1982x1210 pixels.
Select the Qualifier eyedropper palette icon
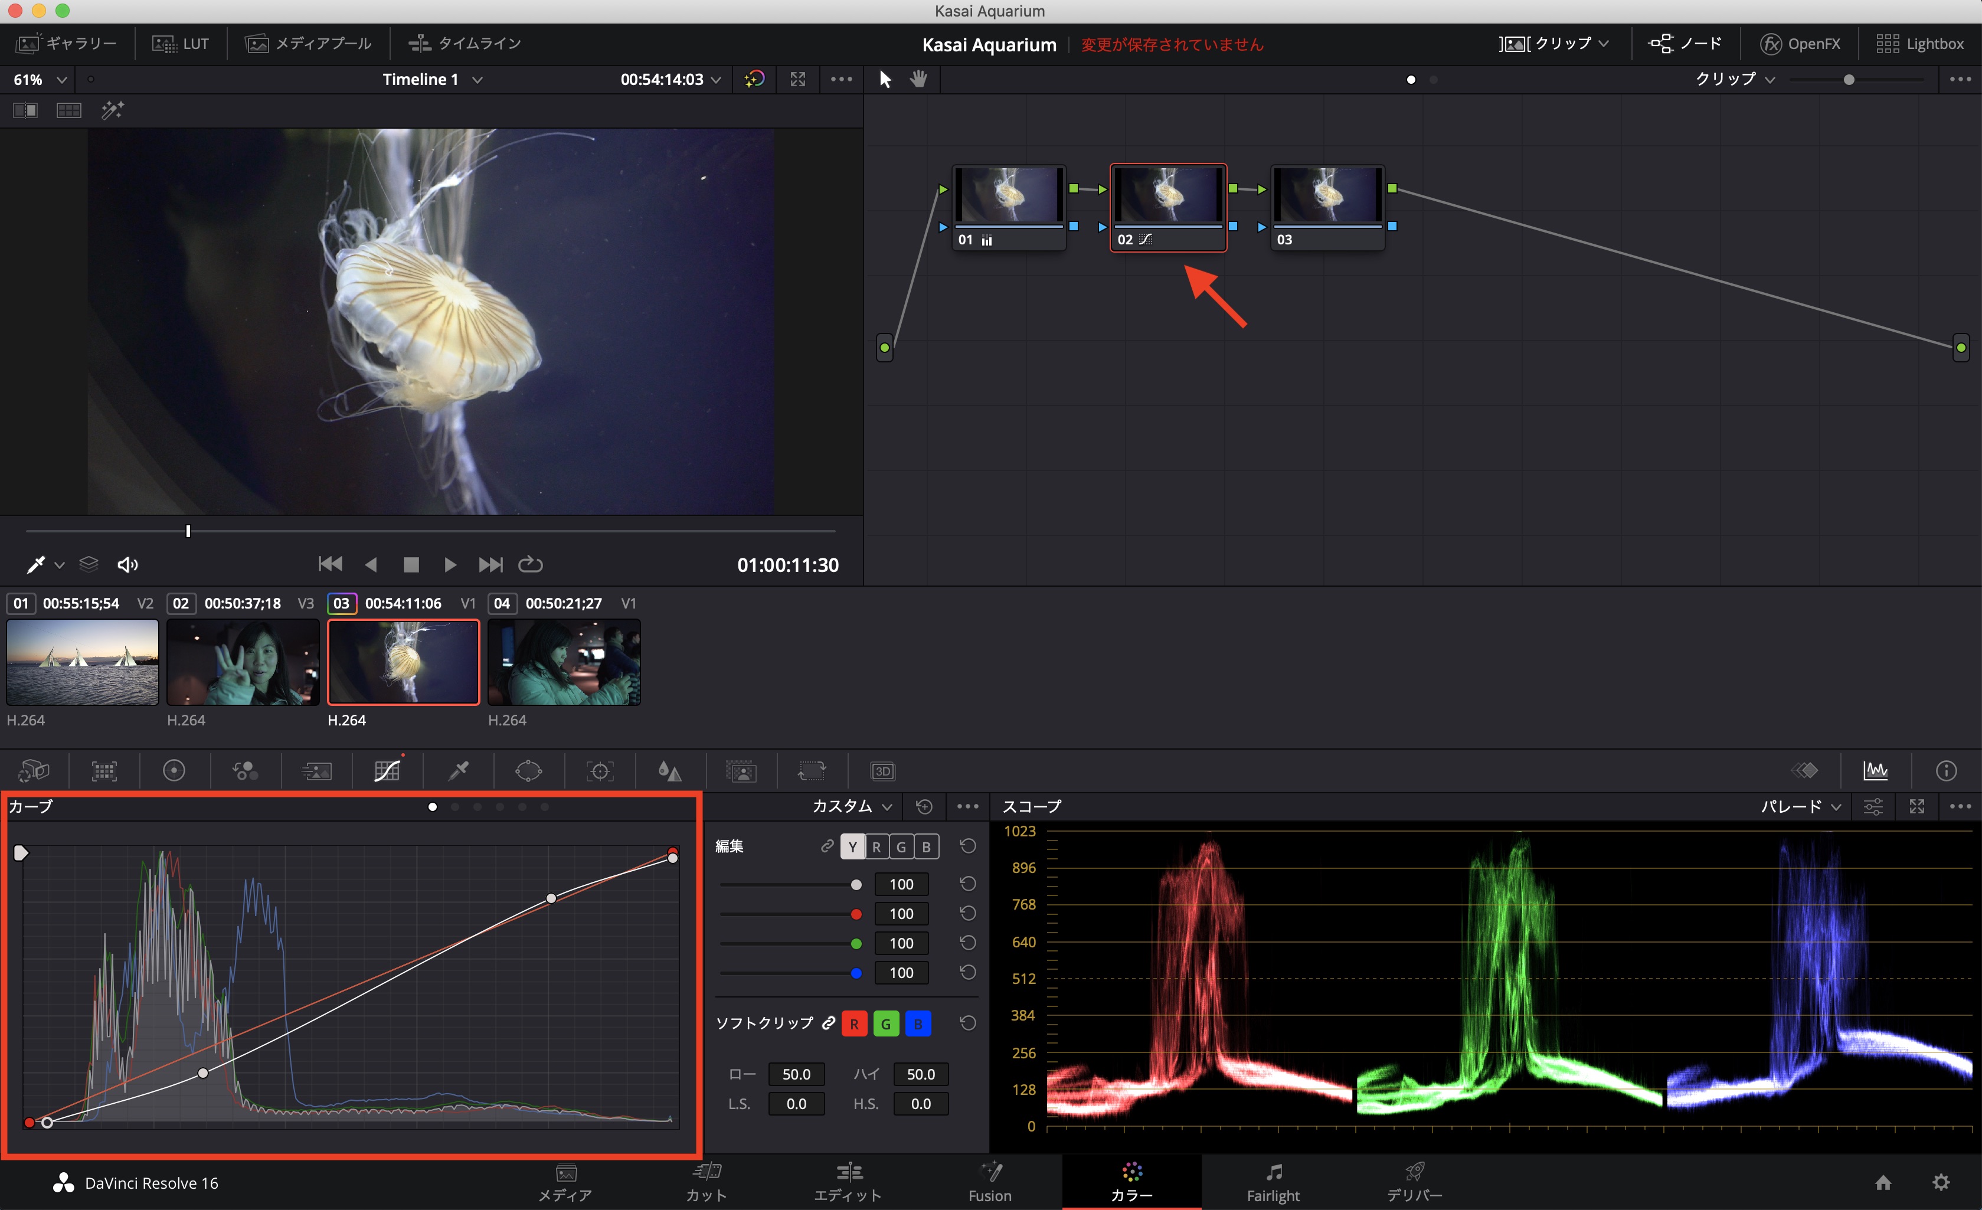tap(459, 771)
